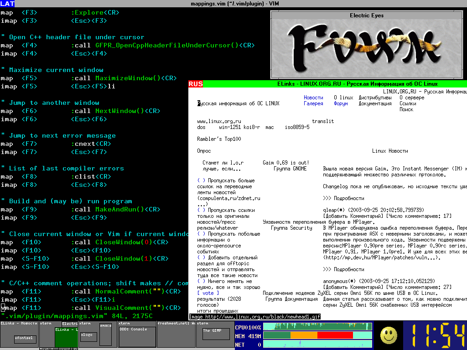467x350 pixels.
Task: Choose the koi8-r encoding link
Action: (x=252, y=128)
